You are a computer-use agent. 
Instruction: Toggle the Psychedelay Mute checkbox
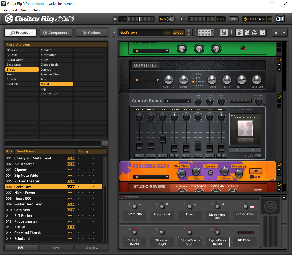252,177
